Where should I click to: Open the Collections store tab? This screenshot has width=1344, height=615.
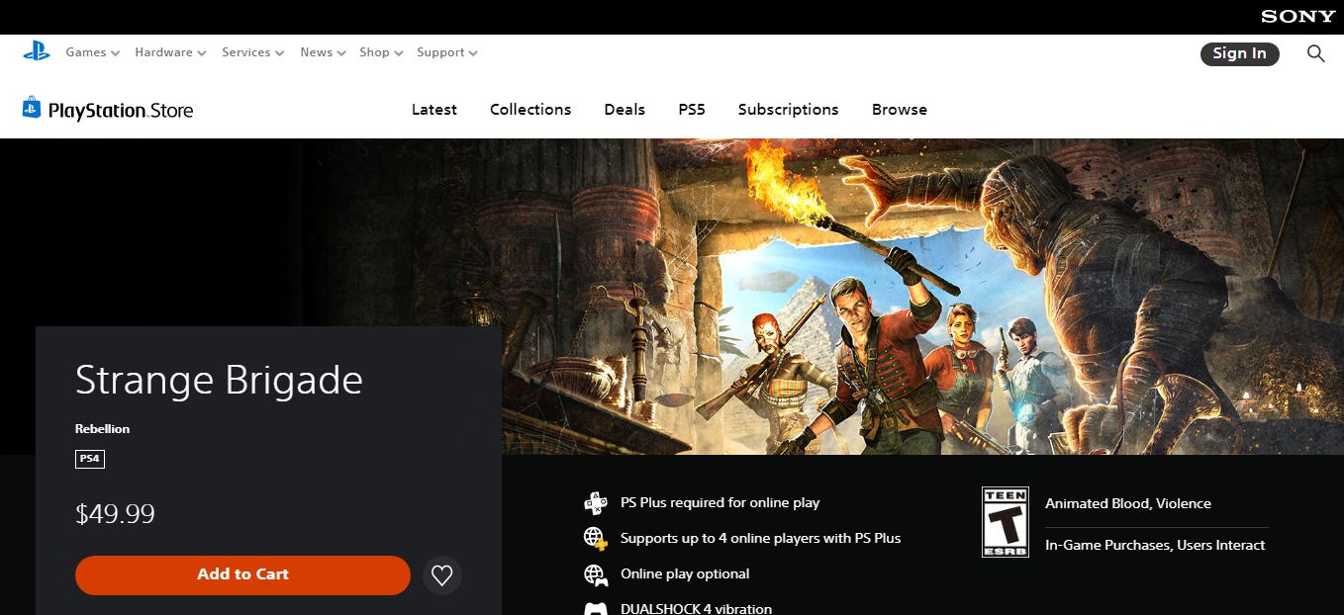coord(530,110)
